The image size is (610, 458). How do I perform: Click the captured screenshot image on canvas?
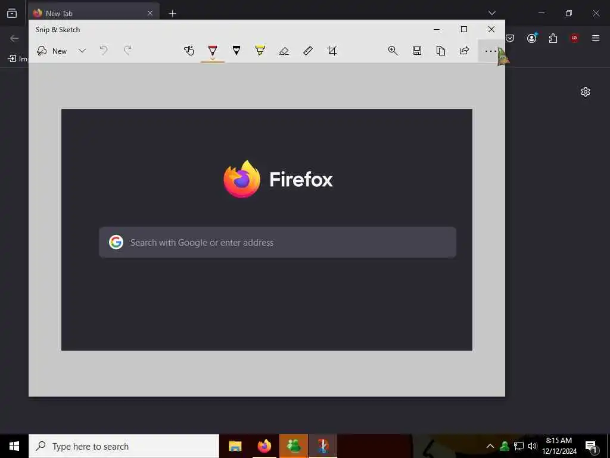tap(267, 230)
